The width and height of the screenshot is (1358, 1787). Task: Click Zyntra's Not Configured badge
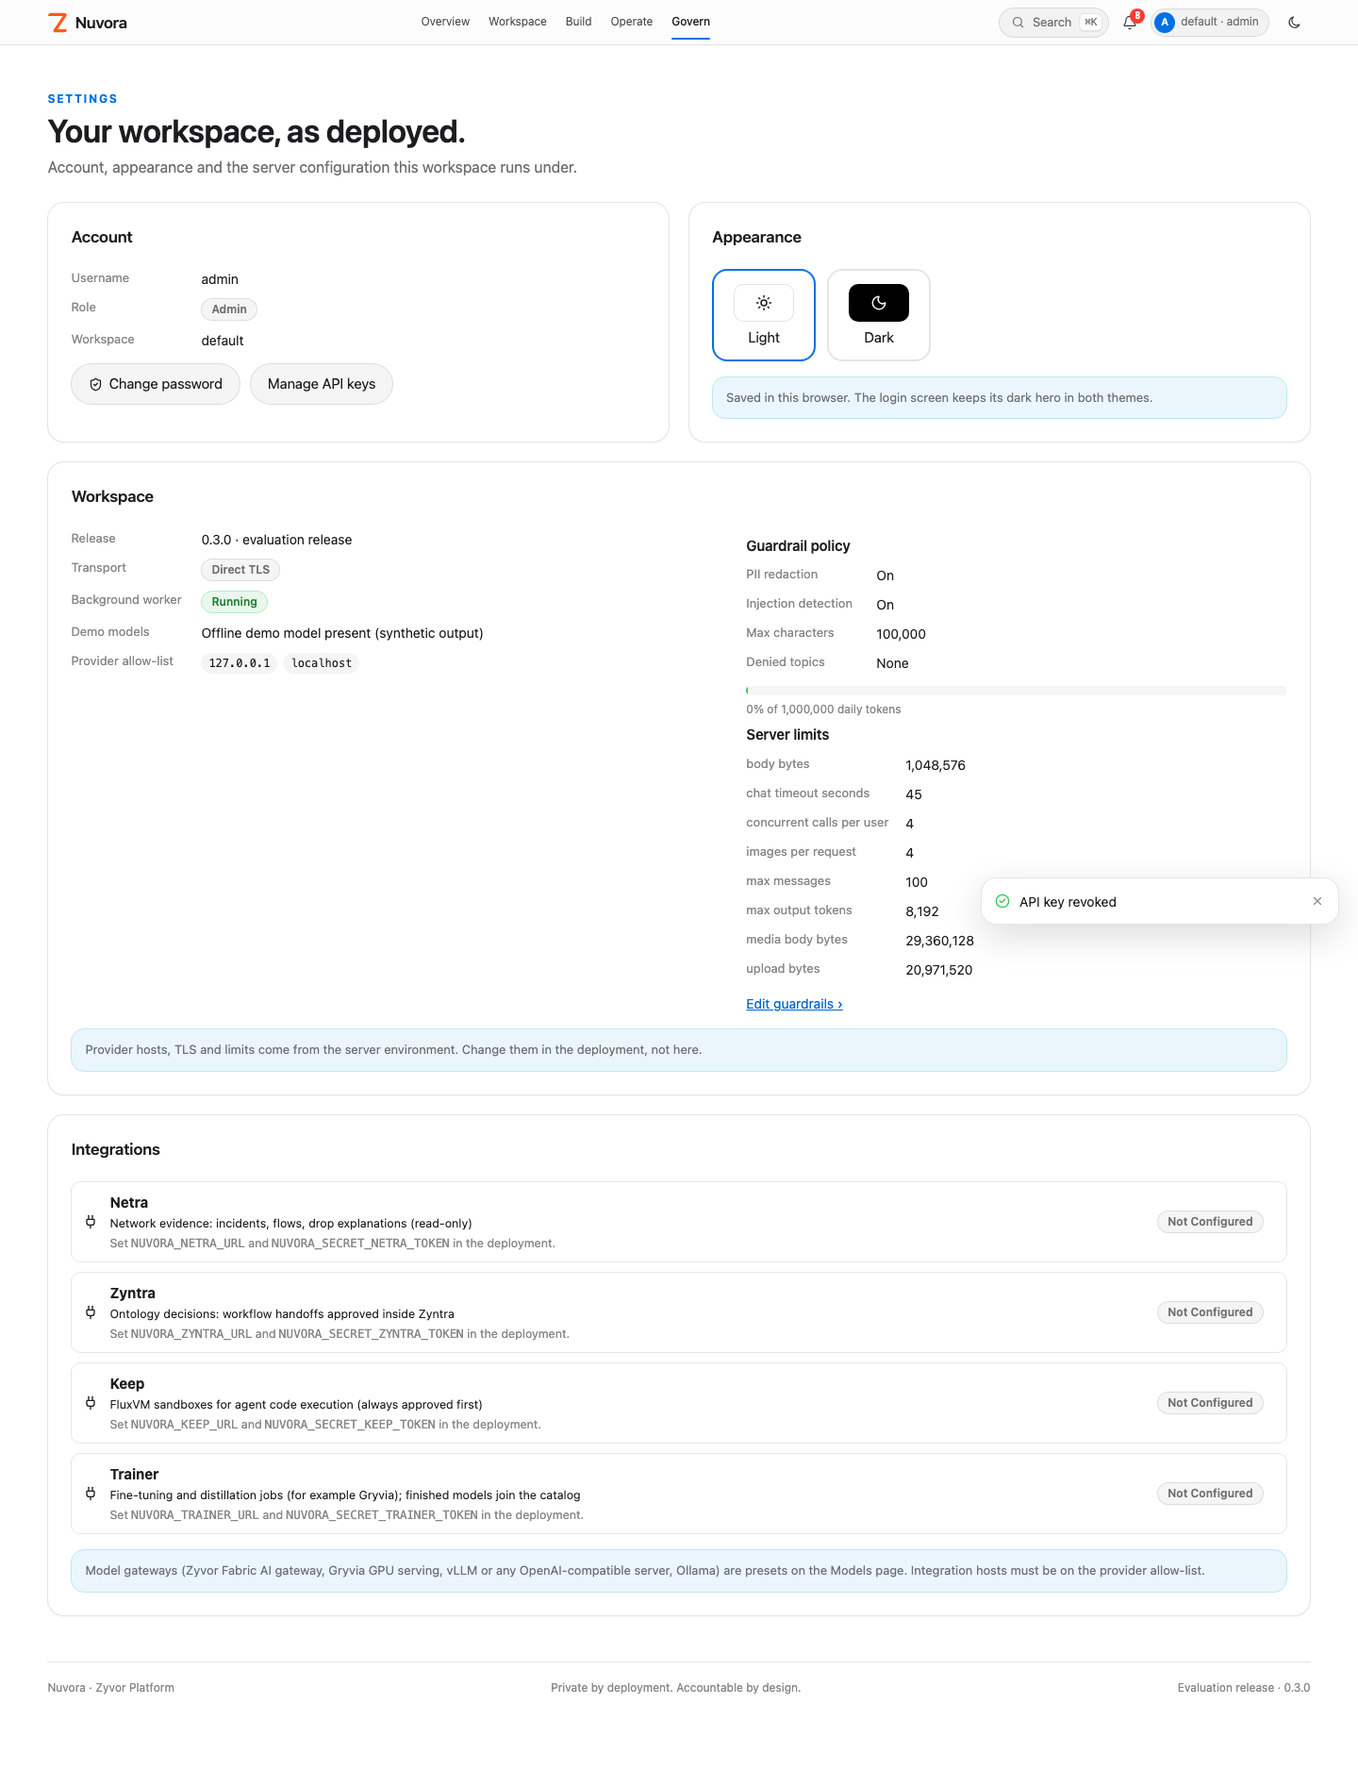1210,1312
